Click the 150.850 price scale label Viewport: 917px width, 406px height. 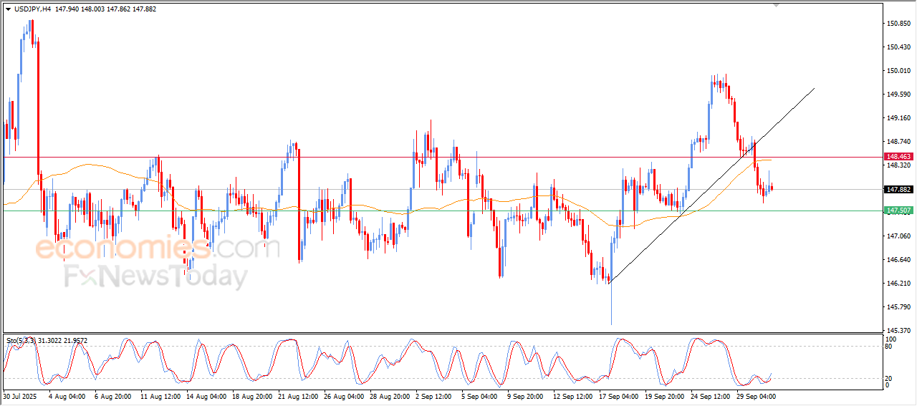898,24
